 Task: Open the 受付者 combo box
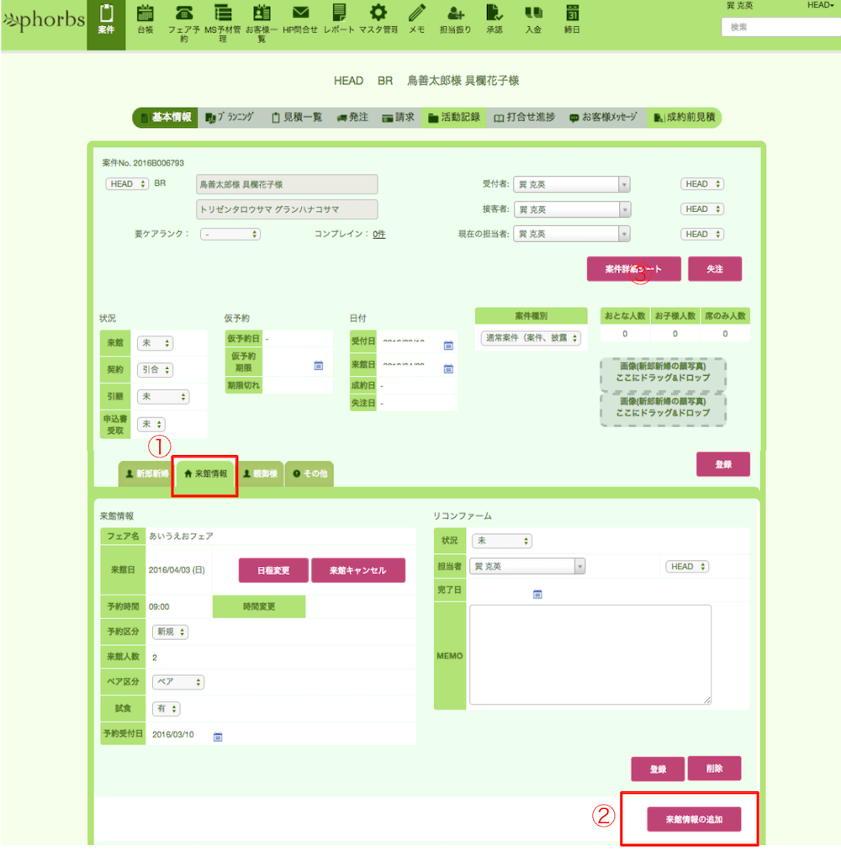pyautogui.click(x=571, y=184)
